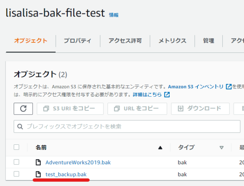Screen dimensions: 244x186
Task: Click the download icon in ダウンロード button
Action: pyautogui.click(x=180, y=108)
